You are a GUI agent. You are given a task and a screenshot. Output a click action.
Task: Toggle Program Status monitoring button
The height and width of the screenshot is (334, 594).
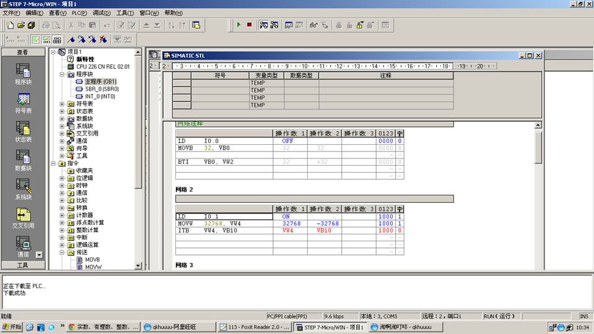(x=264, y=25)
